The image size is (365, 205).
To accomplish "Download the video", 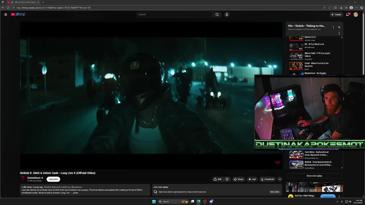I will (x=267, y=179).
